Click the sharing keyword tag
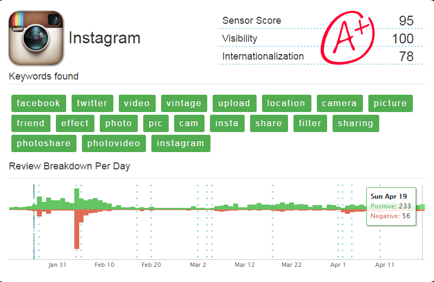Viewport: 434px width, 282px height. (x=355, y=123)
